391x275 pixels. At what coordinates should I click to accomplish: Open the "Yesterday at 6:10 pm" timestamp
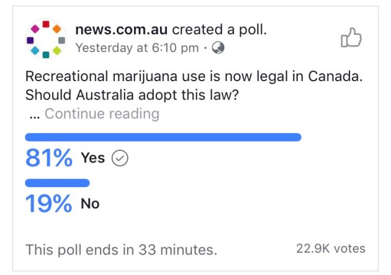coord(137,48)
